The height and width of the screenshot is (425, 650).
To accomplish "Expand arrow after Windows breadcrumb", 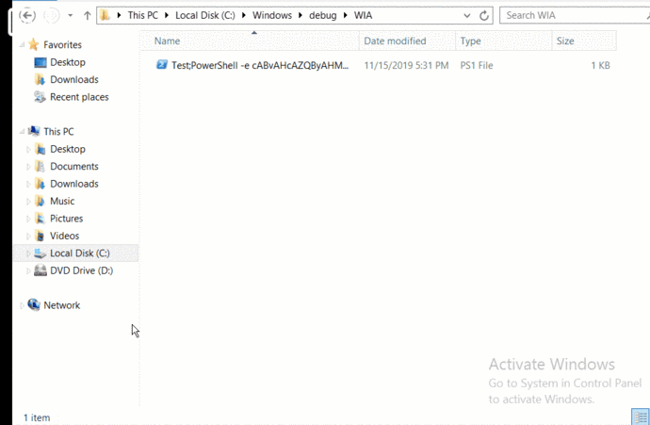I will tap(301, 16).
